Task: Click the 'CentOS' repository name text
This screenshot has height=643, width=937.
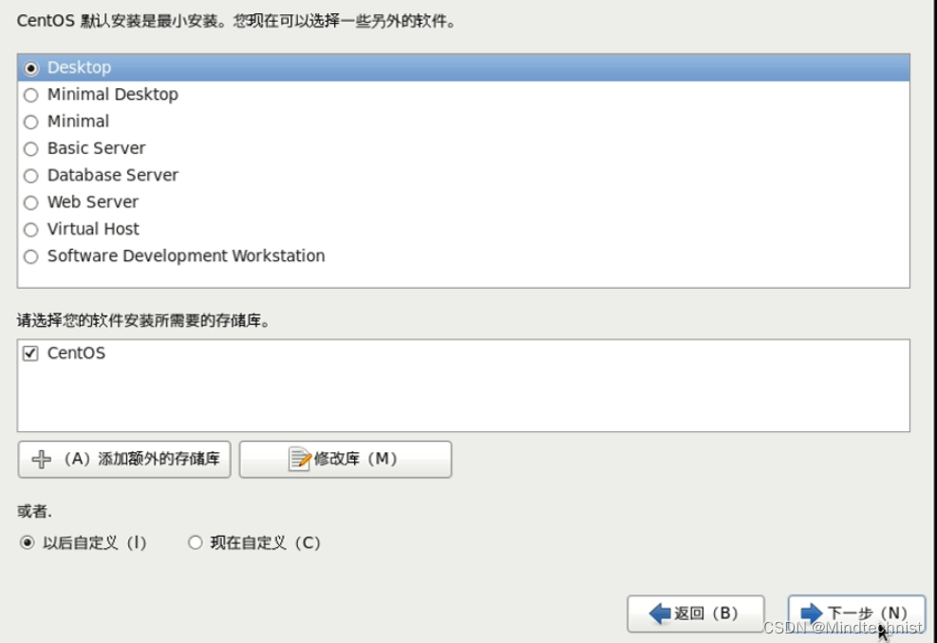Action: click(x=77, y=353)
